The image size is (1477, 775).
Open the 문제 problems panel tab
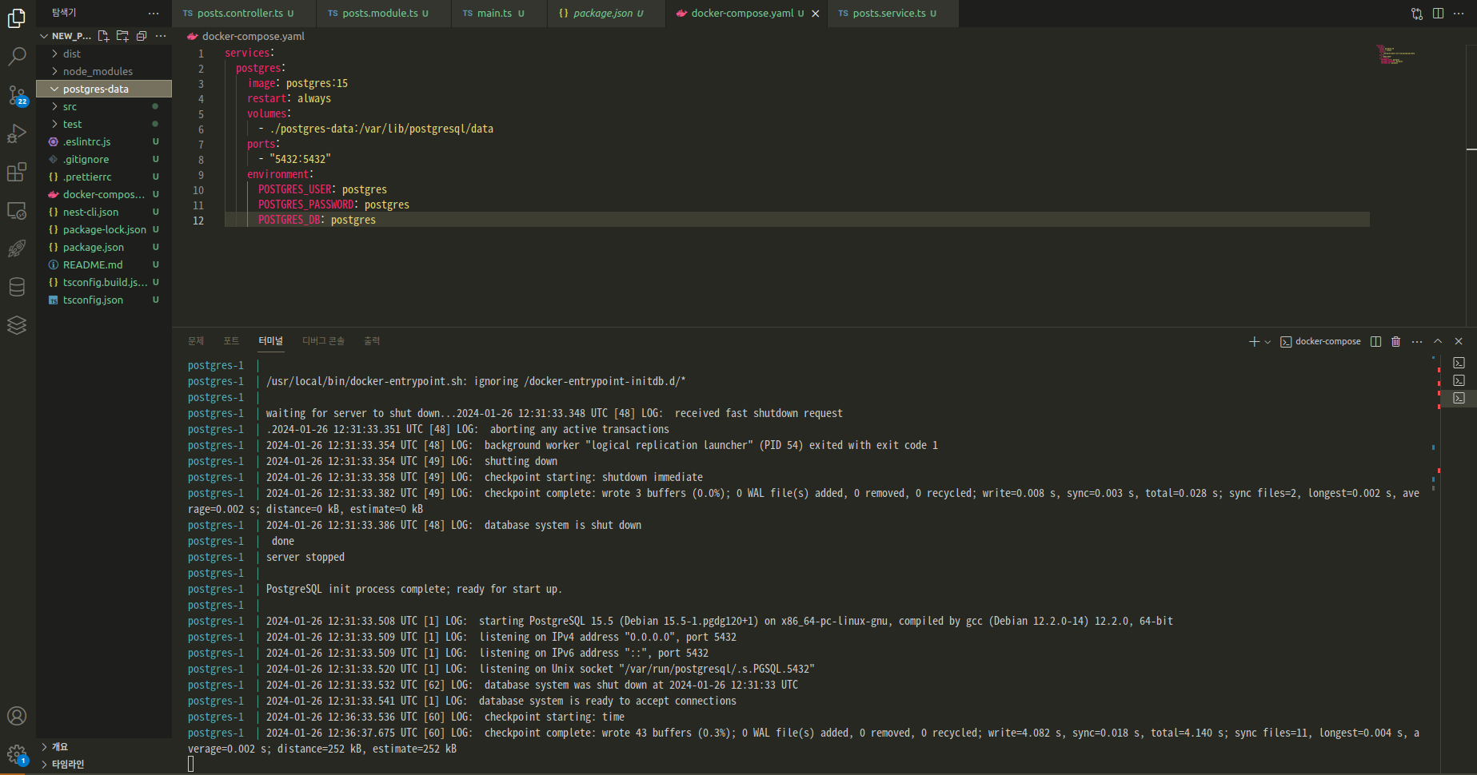(196, 341)
